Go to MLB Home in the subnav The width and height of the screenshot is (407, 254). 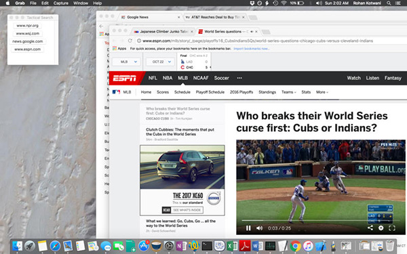tap(146, 92)
